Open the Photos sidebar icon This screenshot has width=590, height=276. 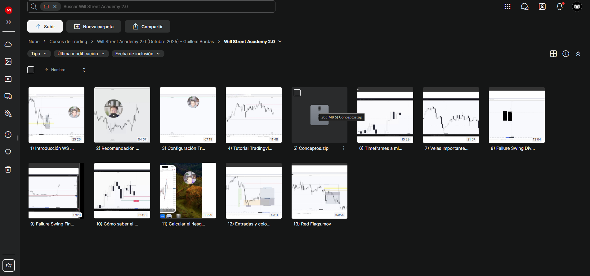pos(8,61)
